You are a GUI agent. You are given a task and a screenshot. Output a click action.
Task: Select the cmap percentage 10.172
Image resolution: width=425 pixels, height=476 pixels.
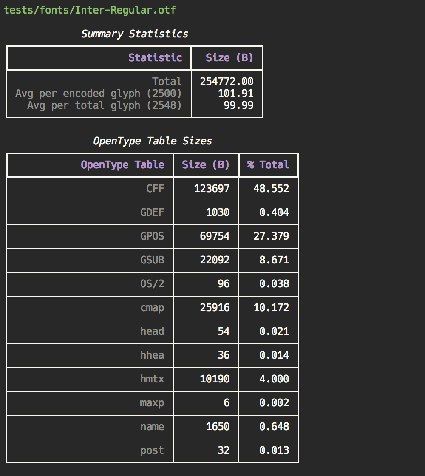[x=271, y=308]
